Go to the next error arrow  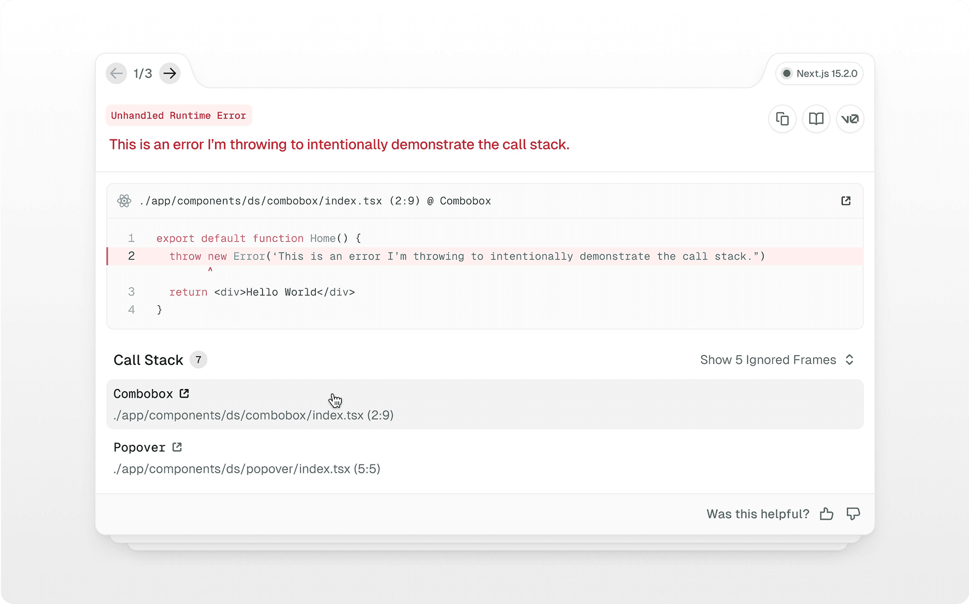tap(170, 73)
